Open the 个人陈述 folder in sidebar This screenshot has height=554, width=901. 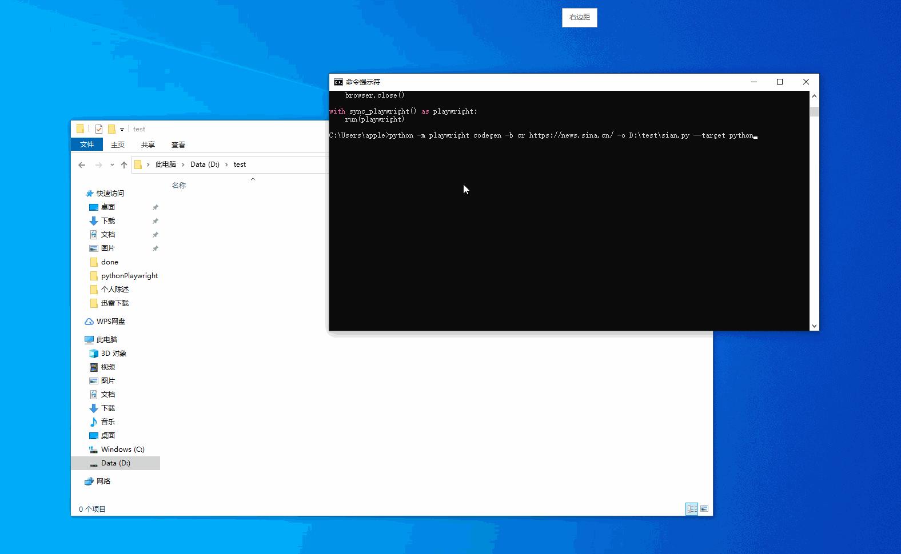click(115, 290)
